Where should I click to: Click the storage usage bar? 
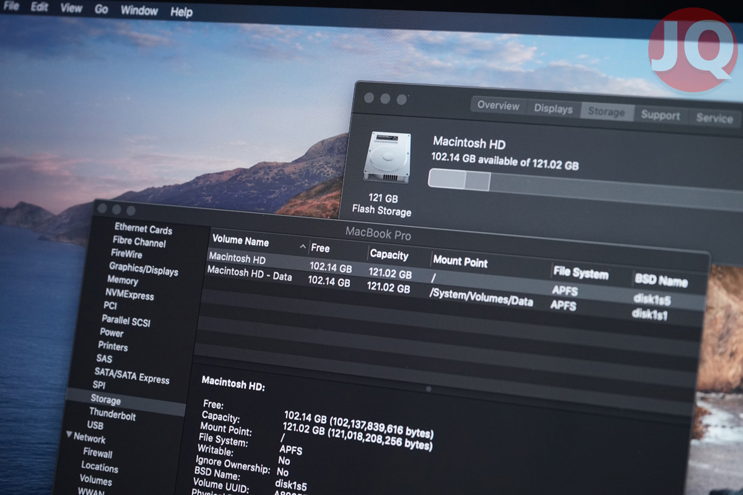coord(585,188)
